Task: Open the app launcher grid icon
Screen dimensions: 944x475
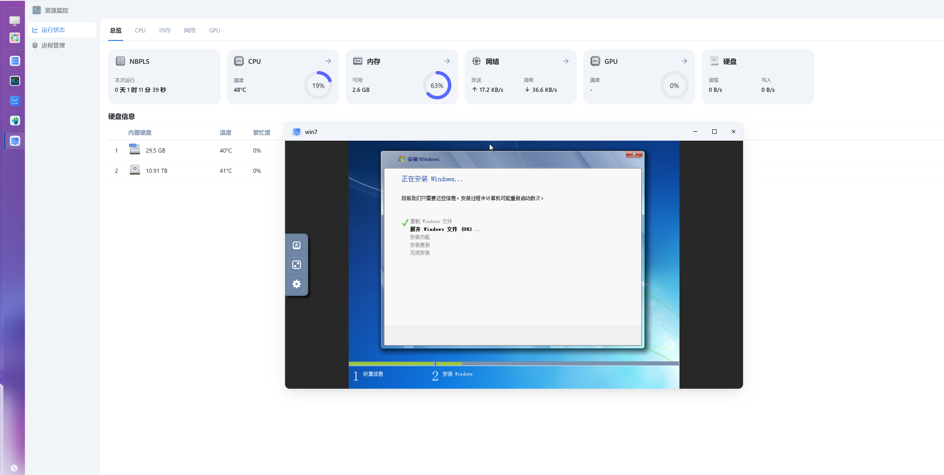Action: click(x=15, y=38)
